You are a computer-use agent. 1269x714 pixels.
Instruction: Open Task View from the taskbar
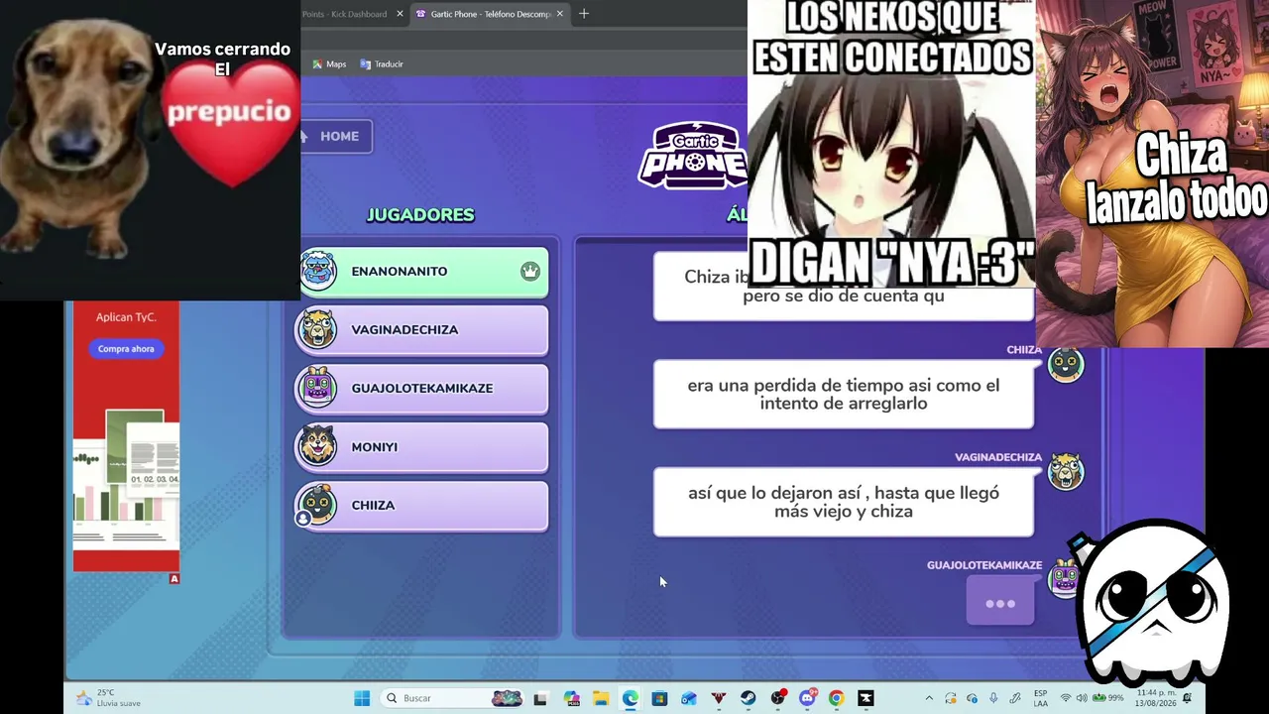point(540,698)
